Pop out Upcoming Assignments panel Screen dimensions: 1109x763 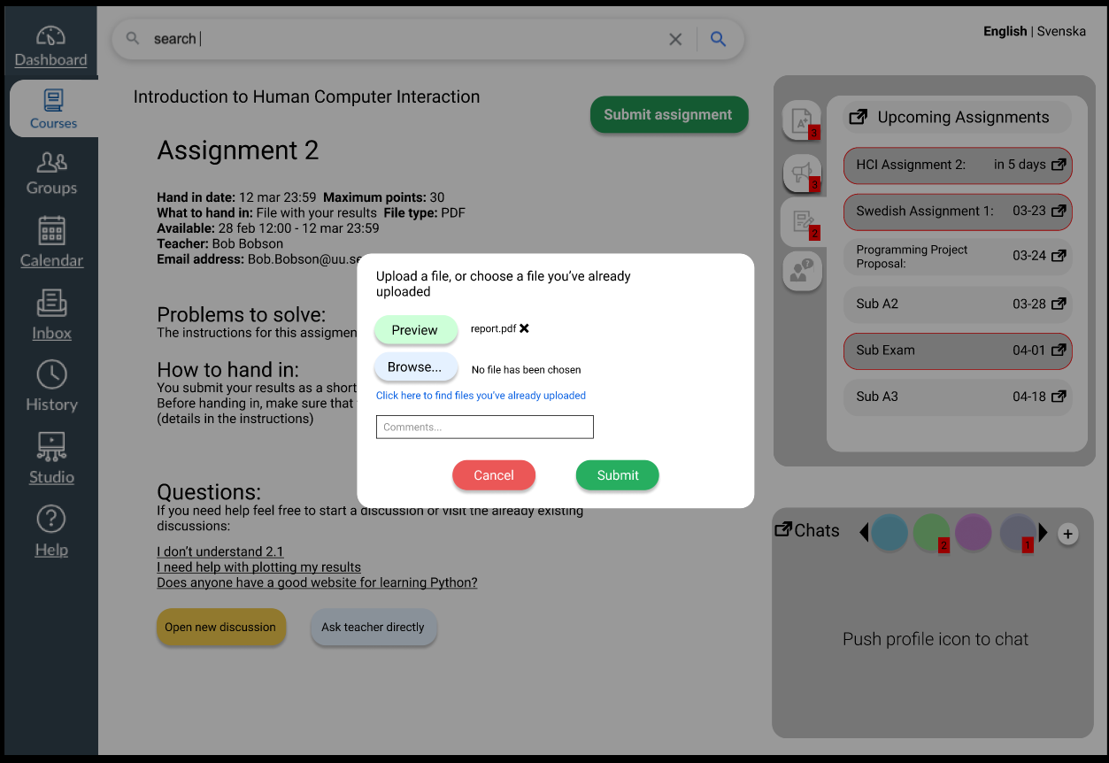pyautogui.click(x=858, y=116)
